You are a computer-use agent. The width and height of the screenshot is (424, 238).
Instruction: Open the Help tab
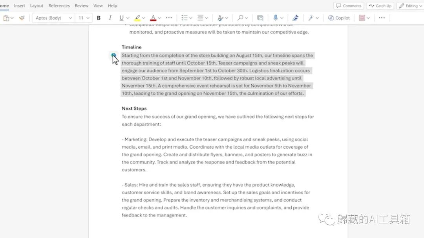pos(113,5)
